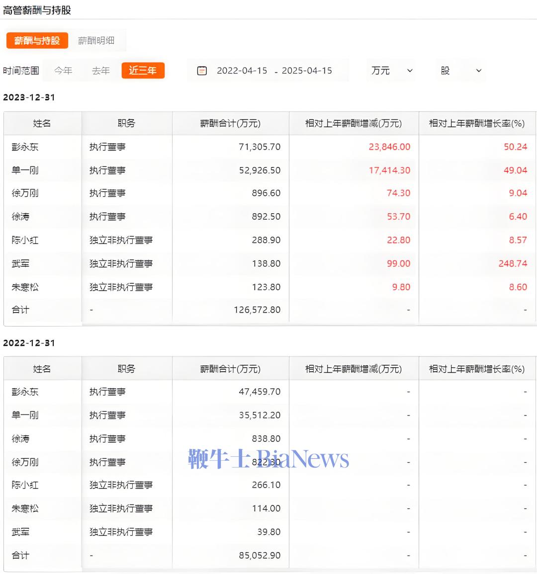The height and width of the screenshot is (574, 537).
Task: Click 2023 table 姓名 column header
Action: click(42, 123)
